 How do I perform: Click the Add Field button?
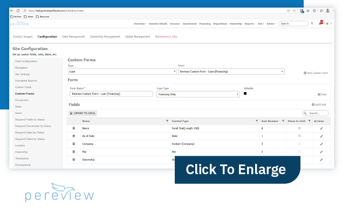(x=319, y=105)
